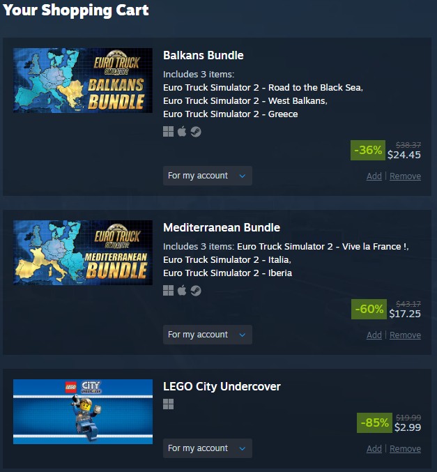
Task: Remove LEGO City Undercover from the cart
Action: pyautogui.click(x=405, y=449)
